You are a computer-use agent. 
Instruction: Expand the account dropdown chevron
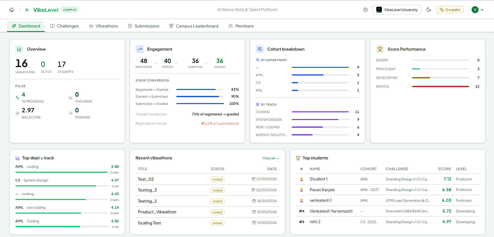point(482,10)
